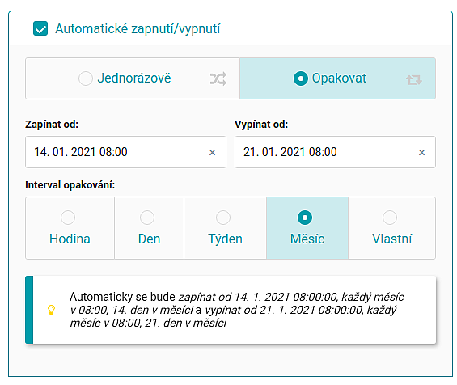The image size is (457, 385).
Task: Click the repeat arrows icon beside Opakovat
Action: tap(414, 79)
